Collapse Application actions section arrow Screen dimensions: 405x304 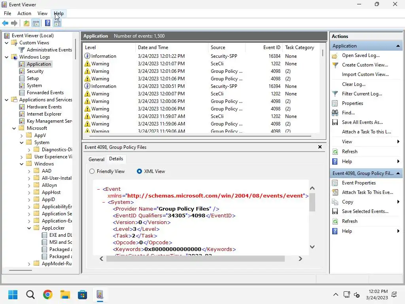(x=398, y=46)
